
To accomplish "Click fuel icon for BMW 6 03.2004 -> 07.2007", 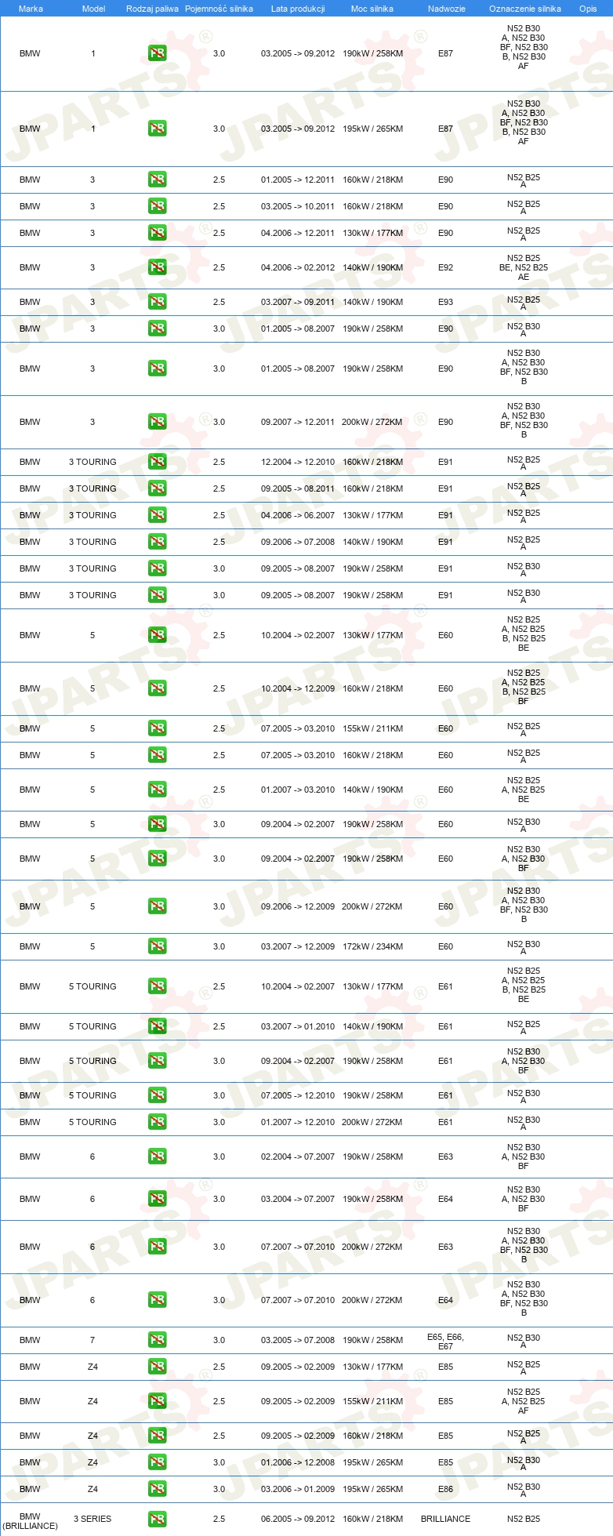I will [157, 1199].
